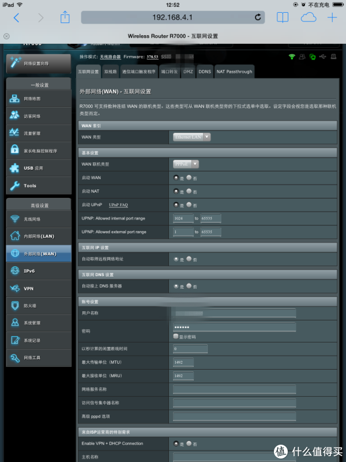Switch to 通信端口触发程序 tab
This screenshot has height=462, width=346.
[139, 72]
